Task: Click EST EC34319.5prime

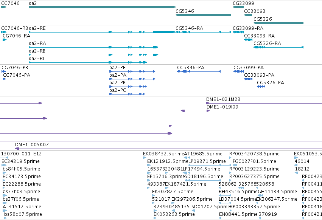Action: 20,161
